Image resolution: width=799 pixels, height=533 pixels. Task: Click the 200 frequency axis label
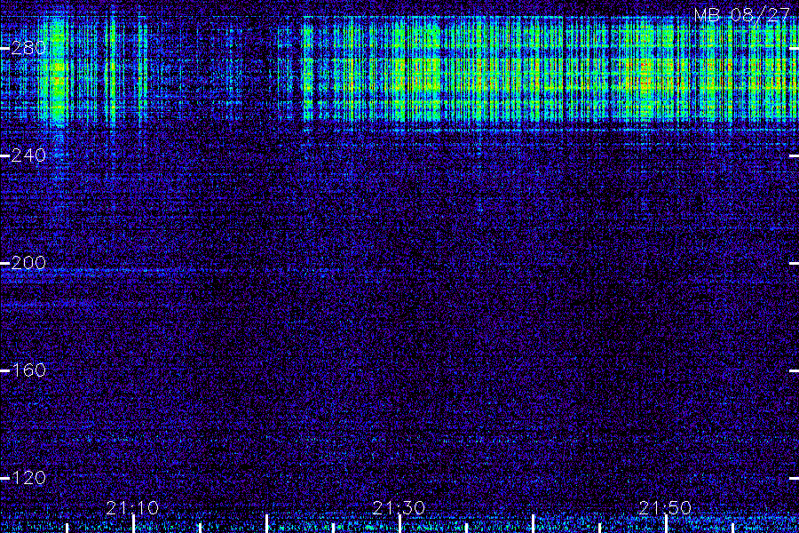click(x=28, y=263)
